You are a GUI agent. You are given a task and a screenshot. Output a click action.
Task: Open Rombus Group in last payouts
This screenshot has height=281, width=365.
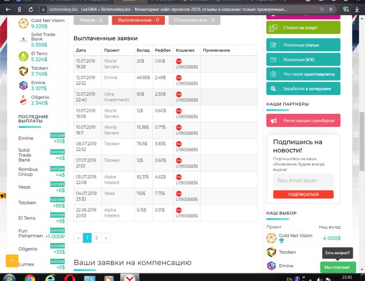tap(28, 172)
